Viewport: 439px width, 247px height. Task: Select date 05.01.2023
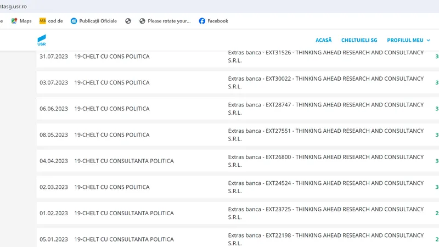tap(54, 239)
